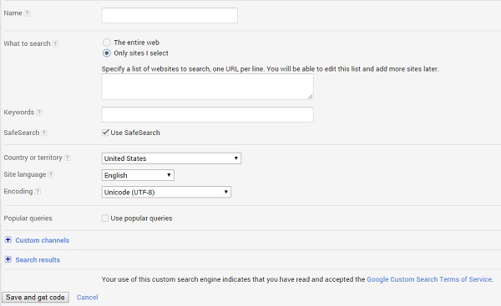Expand Custom channels with plus icon
Image resolution: width=501 pixels, height=306 pixels.
pyautogui.click(x=8, y=240)
